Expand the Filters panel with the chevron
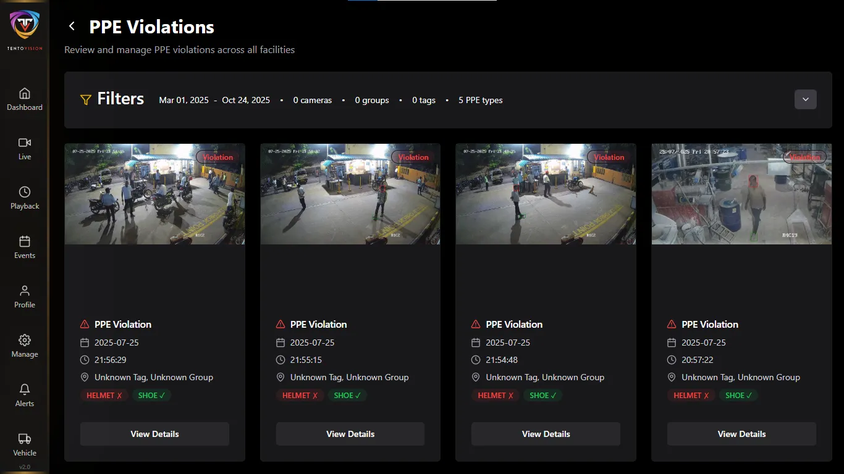The image size is (844, 474). [x=805, y=99]
